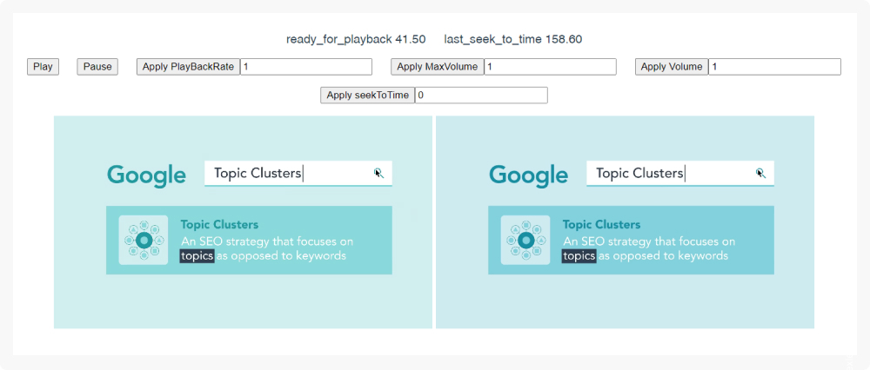Screen dimensions: 870x370
Task: Apply the PlayBackRate setting
Action: point(188,67)
